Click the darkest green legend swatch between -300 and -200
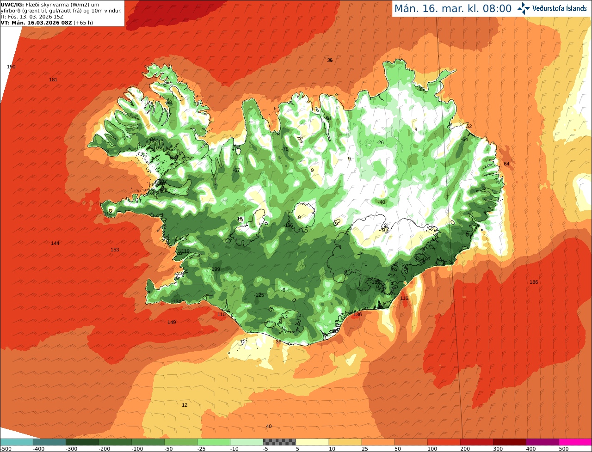The width and height of the screenshot is (592, 452). click(82, 441)
